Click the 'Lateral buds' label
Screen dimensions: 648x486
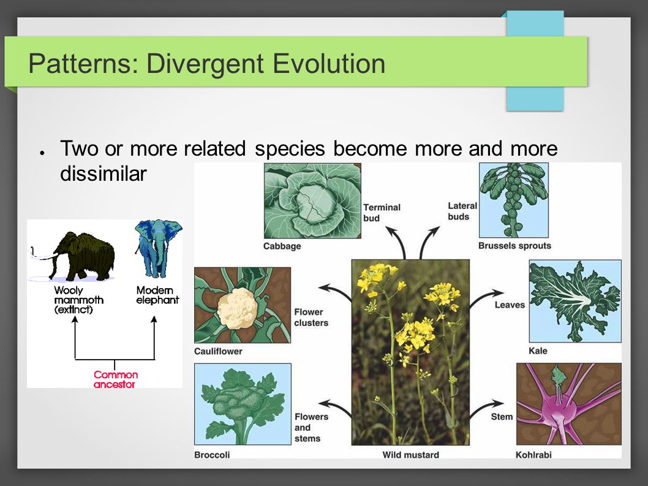(x=462, y=211)
